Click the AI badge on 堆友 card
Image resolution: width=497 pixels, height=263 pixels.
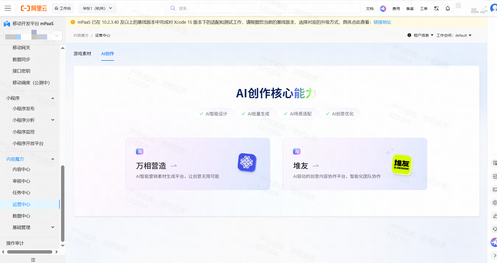click(x=297, y=152)
